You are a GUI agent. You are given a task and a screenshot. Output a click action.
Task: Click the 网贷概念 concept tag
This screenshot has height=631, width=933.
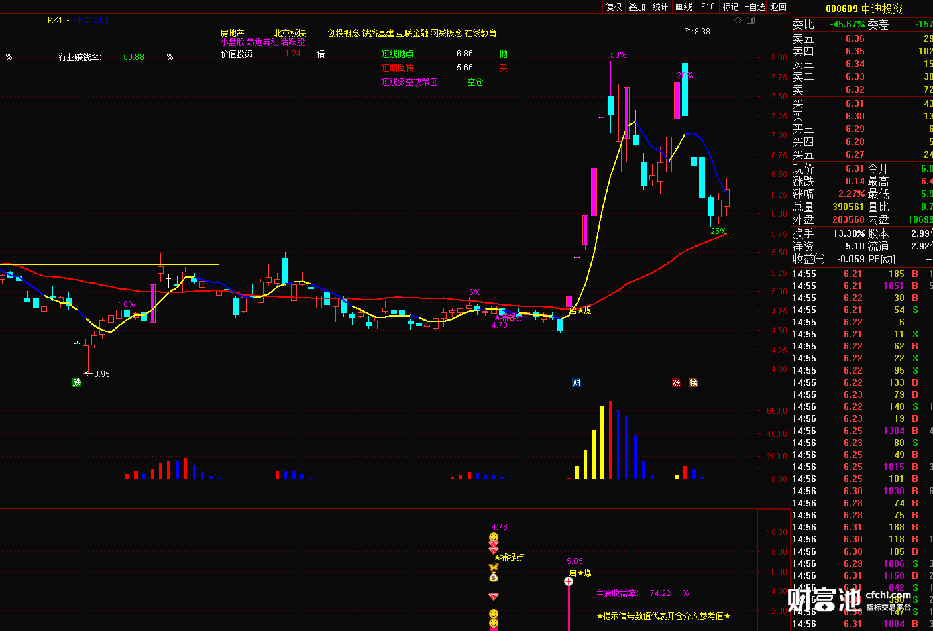[x=446, y=33]
